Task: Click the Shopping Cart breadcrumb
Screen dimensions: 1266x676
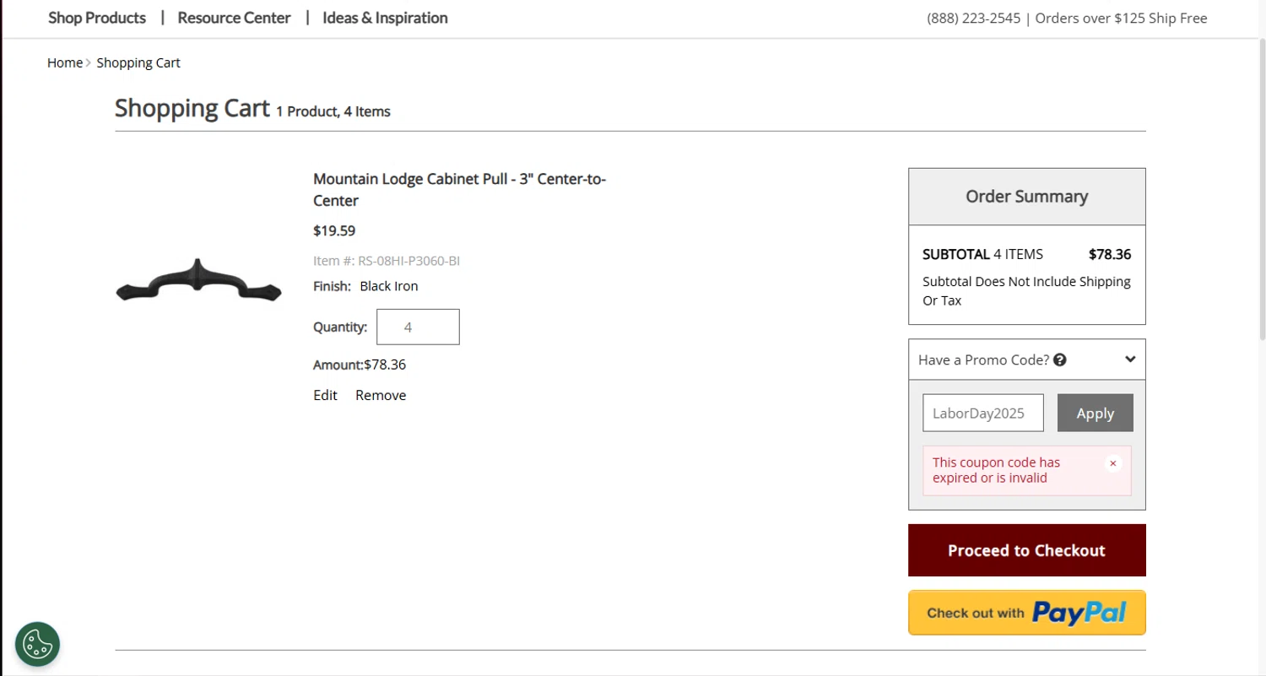Action: click(x=138, y=62)
